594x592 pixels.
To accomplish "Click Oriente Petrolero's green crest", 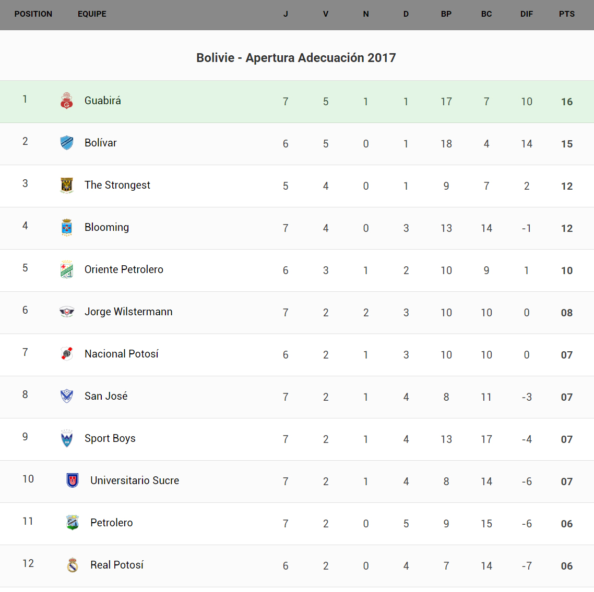I will (67, 269).
